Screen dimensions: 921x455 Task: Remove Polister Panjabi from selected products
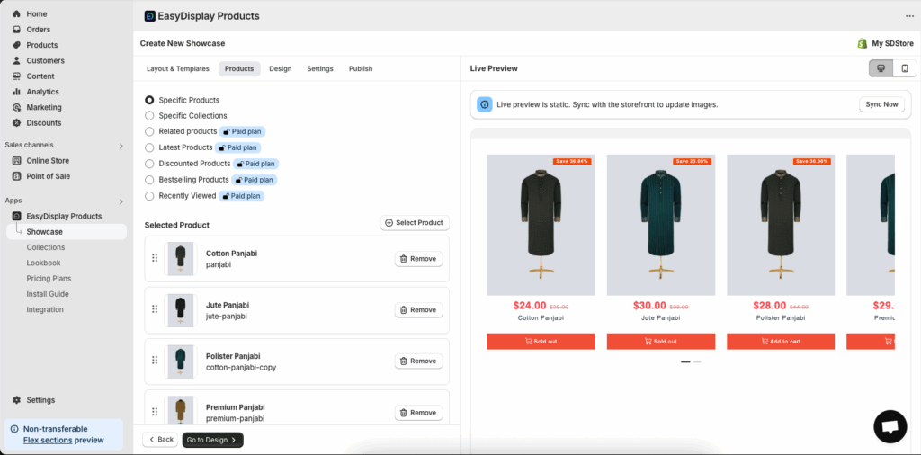[419, 361]
